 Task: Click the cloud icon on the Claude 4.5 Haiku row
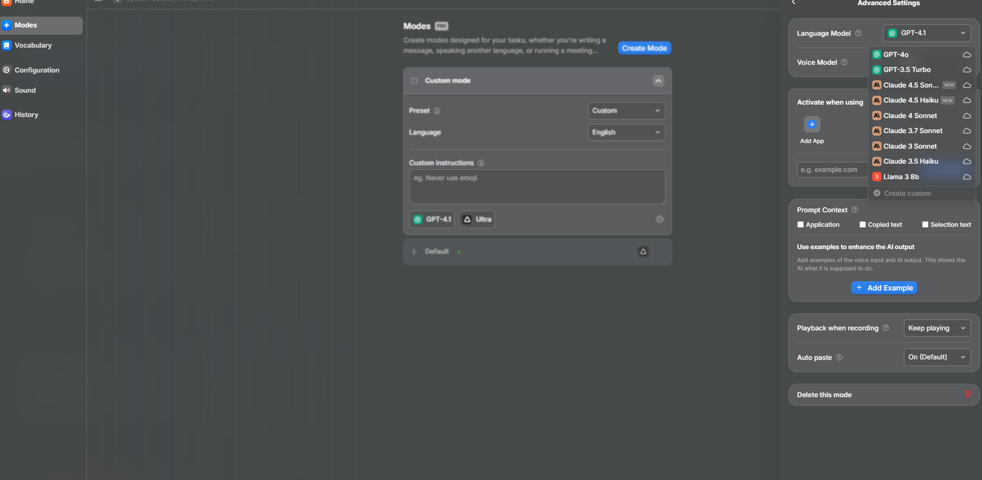(x=966, y=100)
